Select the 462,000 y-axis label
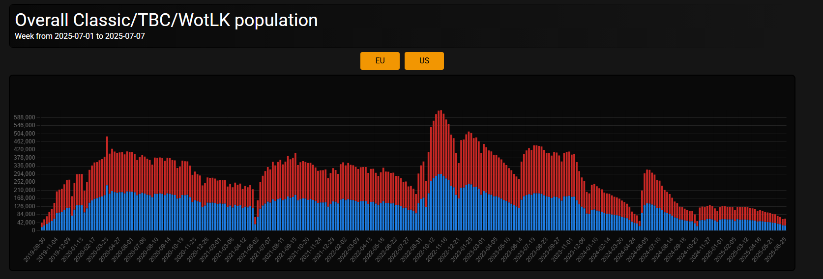 25,141
